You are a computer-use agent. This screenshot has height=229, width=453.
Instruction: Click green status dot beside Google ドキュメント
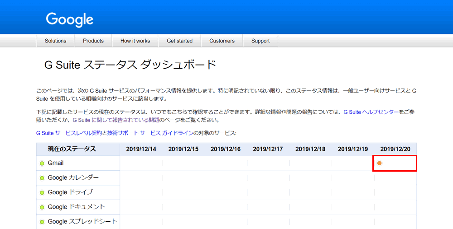coord(42,207)
